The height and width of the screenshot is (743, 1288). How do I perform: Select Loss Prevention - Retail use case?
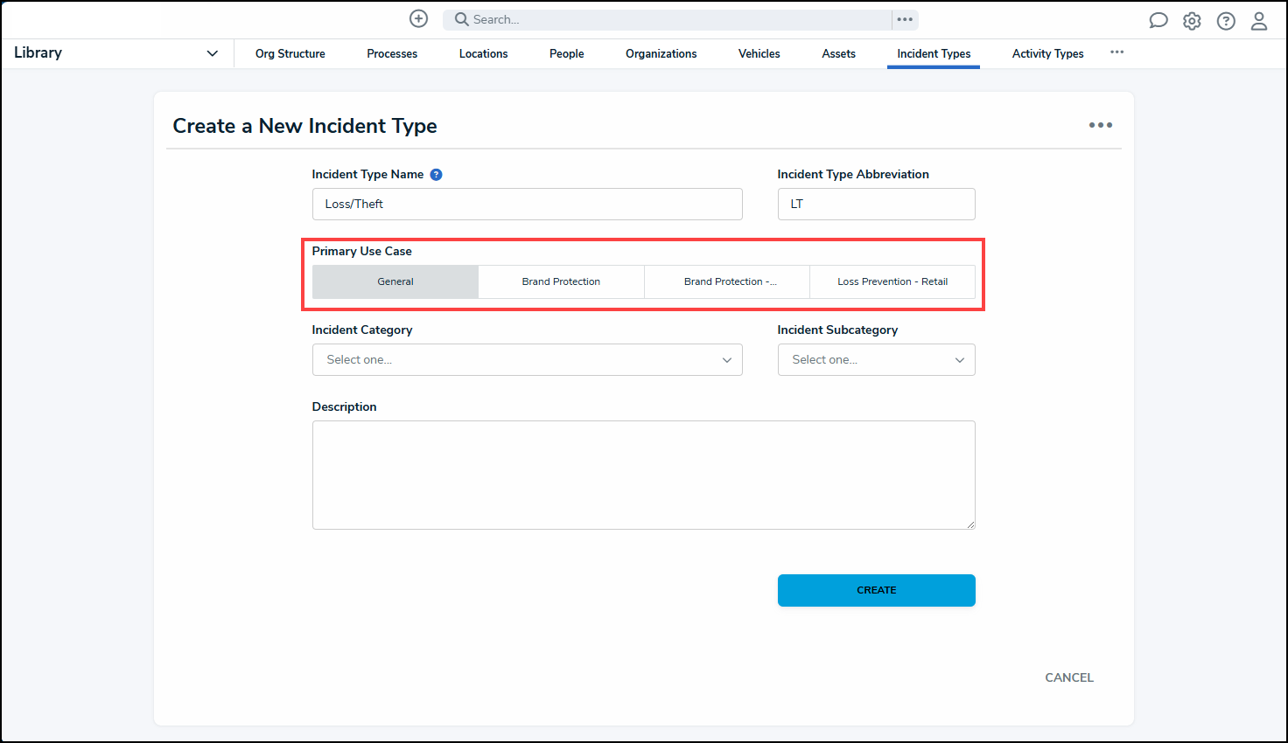tap(892, 281)
